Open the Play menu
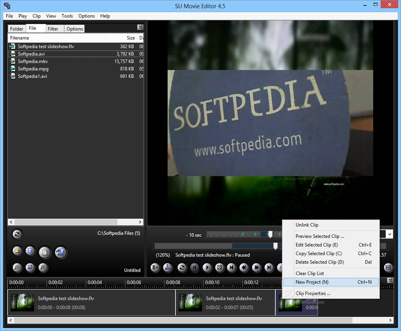Image resolution: width=401 pixels, height=331 pixels. tap(22, 16)
